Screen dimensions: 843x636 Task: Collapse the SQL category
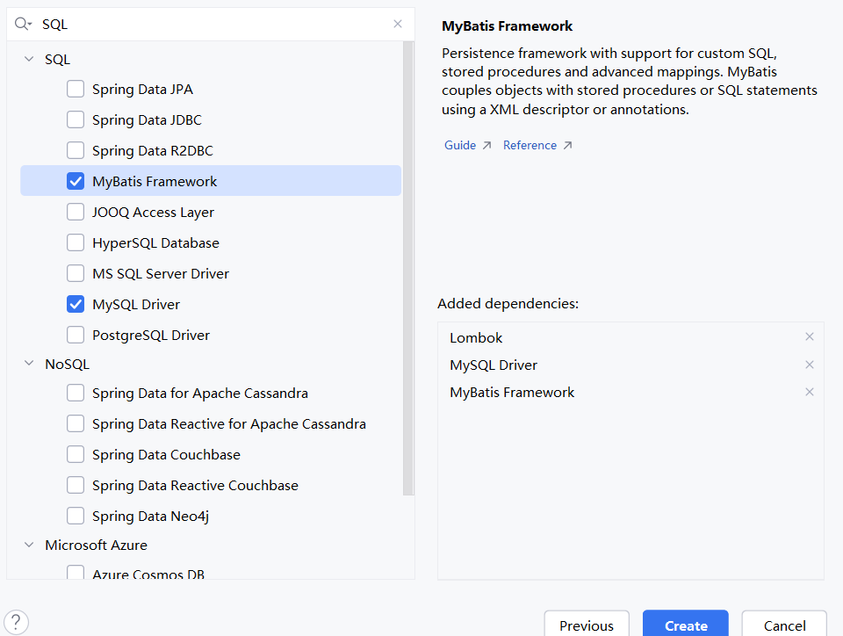coord(29,60)
